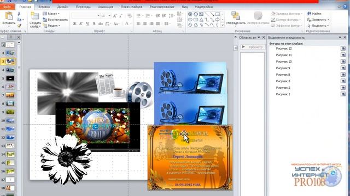Click the Создать слайд button
Screen dimensions: 350x196
[x=35, y=20]
